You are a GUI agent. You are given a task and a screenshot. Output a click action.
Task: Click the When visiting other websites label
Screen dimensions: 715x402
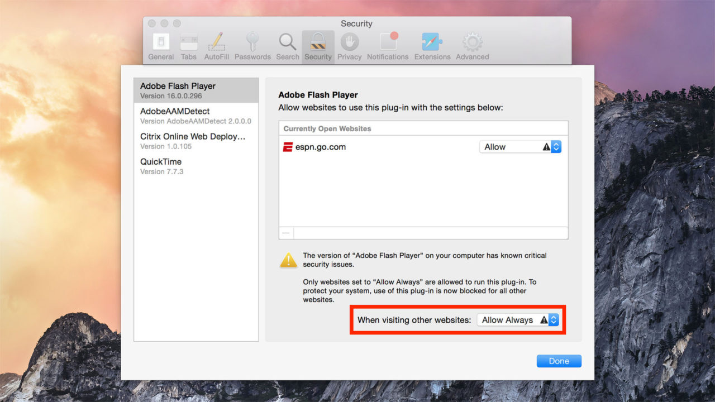[414, 320]
